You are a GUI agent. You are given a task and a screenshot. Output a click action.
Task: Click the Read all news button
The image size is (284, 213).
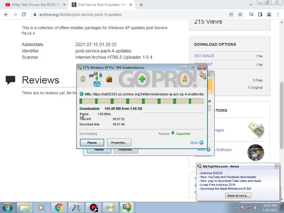pos(238,196)
